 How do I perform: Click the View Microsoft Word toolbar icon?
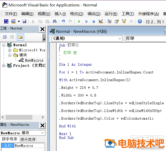(x=6, y=21)
